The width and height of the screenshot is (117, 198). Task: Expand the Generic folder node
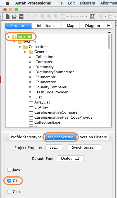coord(25,52)
